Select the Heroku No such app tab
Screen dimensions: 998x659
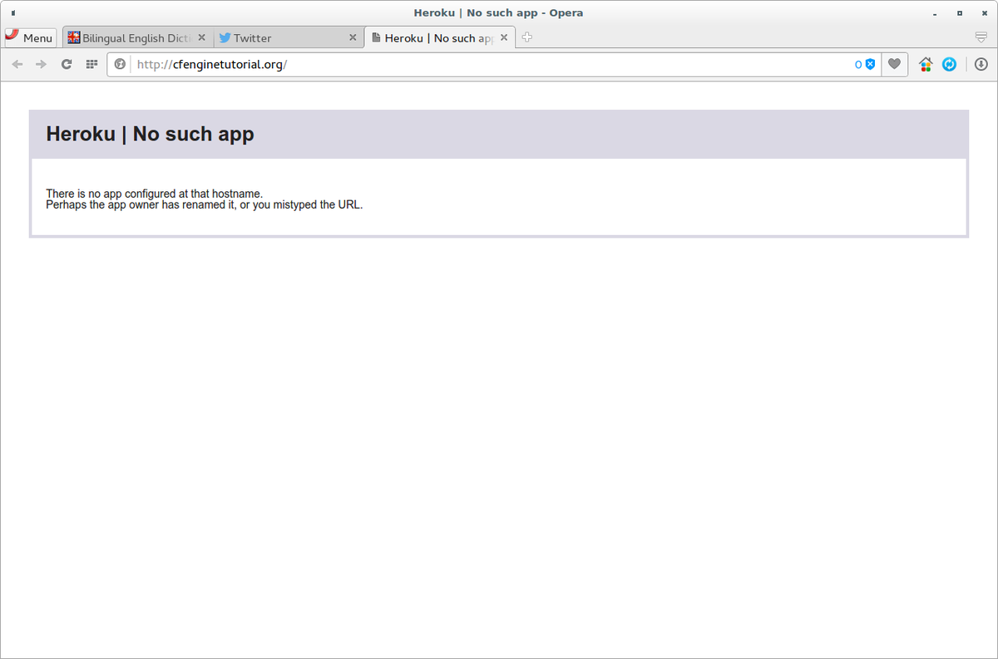coord(439,37)
